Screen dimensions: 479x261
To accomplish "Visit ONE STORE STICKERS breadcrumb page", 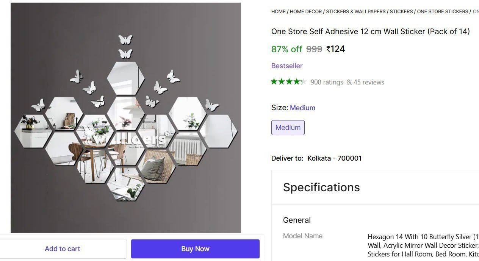I will pos(443,11).
